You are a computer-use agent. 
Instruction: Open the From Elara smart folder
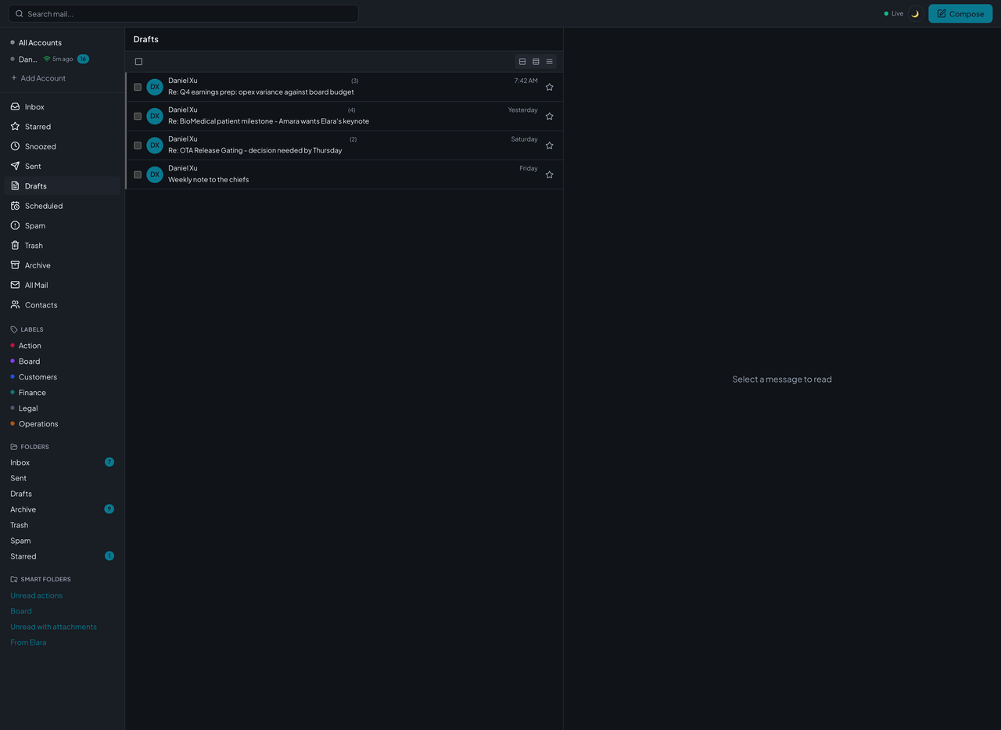click(28, 642)
